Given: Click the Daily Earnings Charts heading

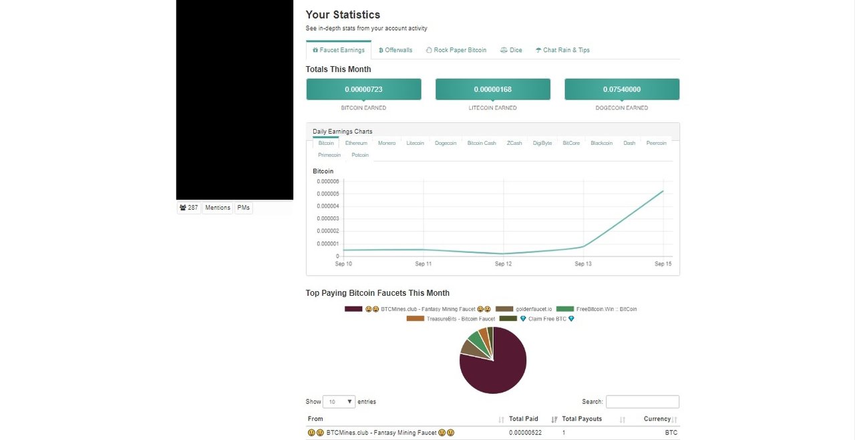Looking at the screenshot, I should (x=343, y=132).
